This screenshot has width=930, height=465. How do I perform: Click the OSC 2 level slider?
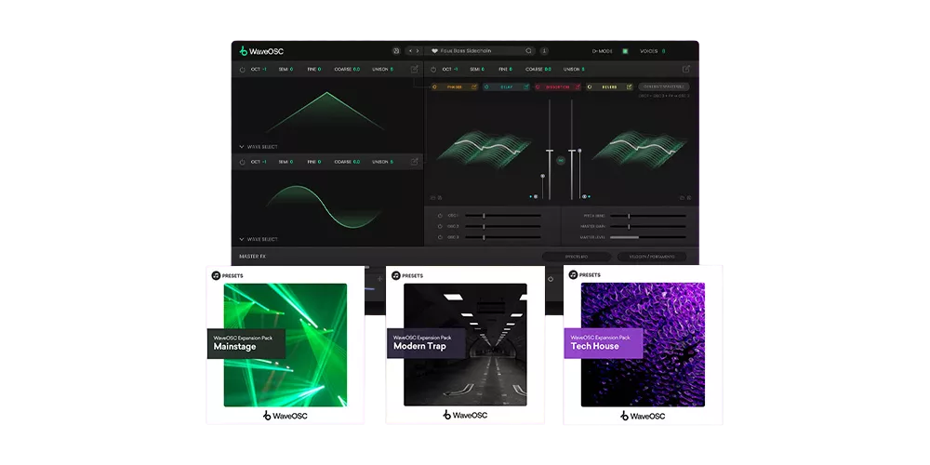click(503, 227)
